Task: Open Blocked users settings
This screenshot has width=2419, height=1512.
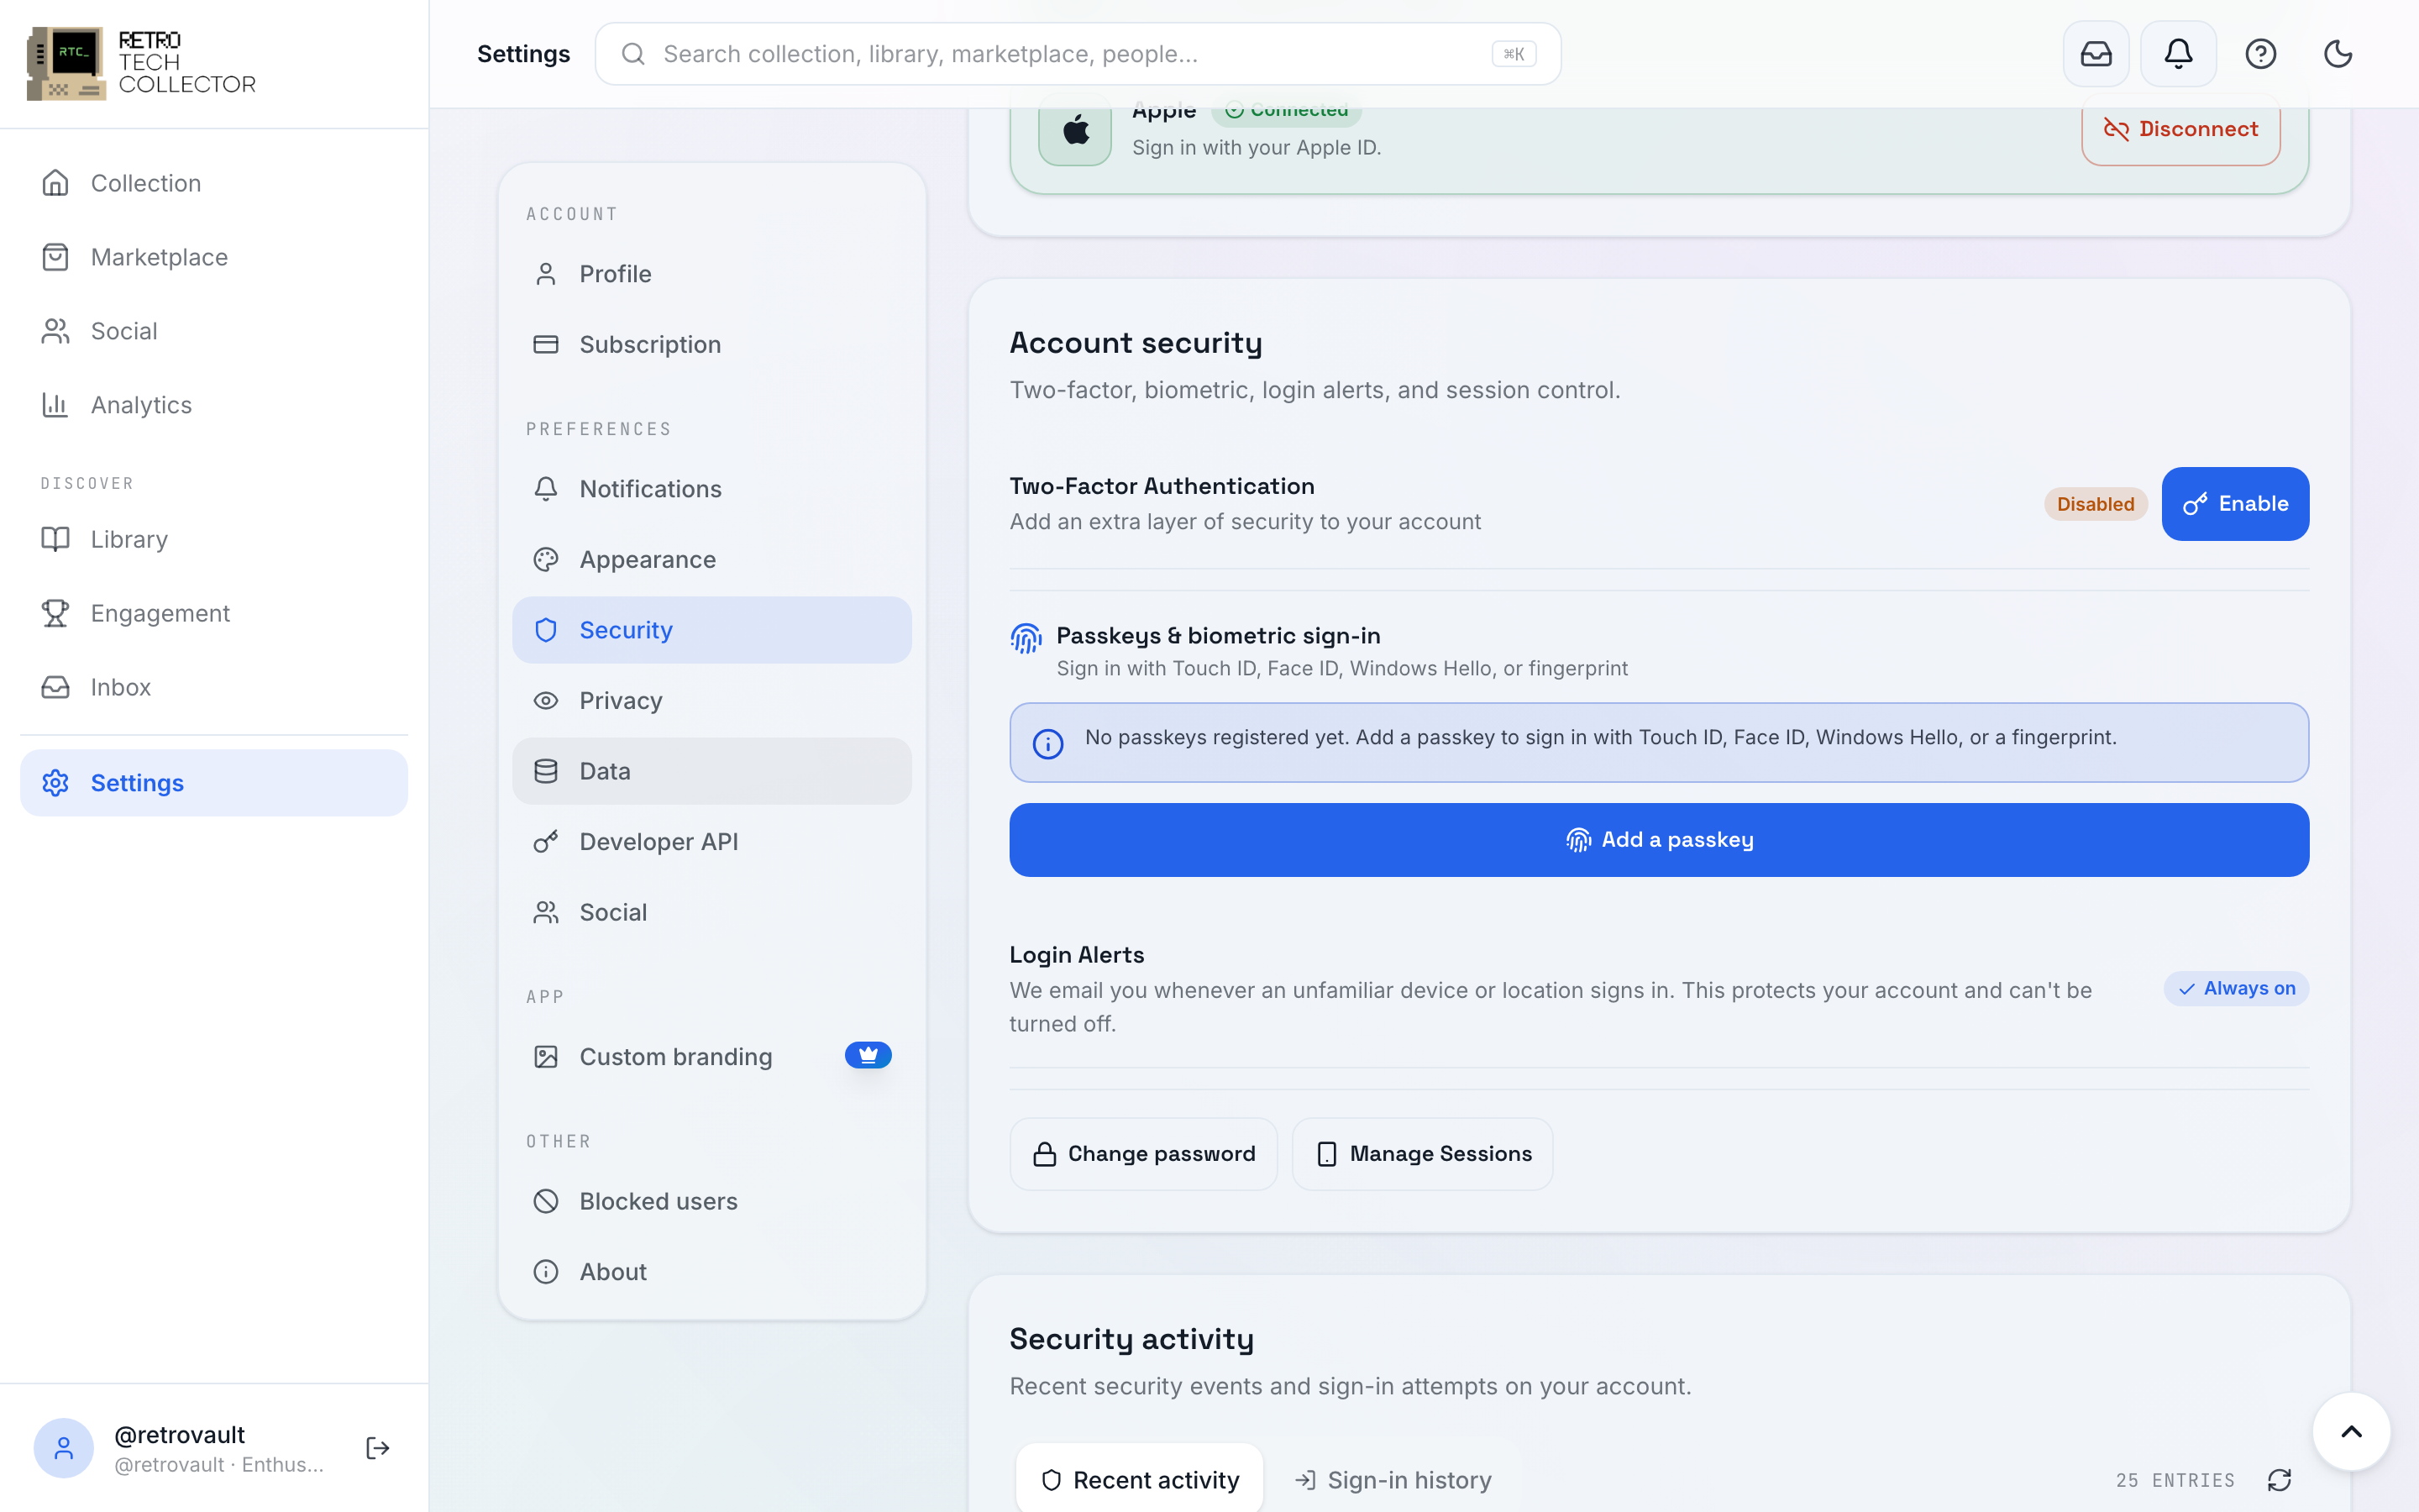Action: (x=711, y=1201)
